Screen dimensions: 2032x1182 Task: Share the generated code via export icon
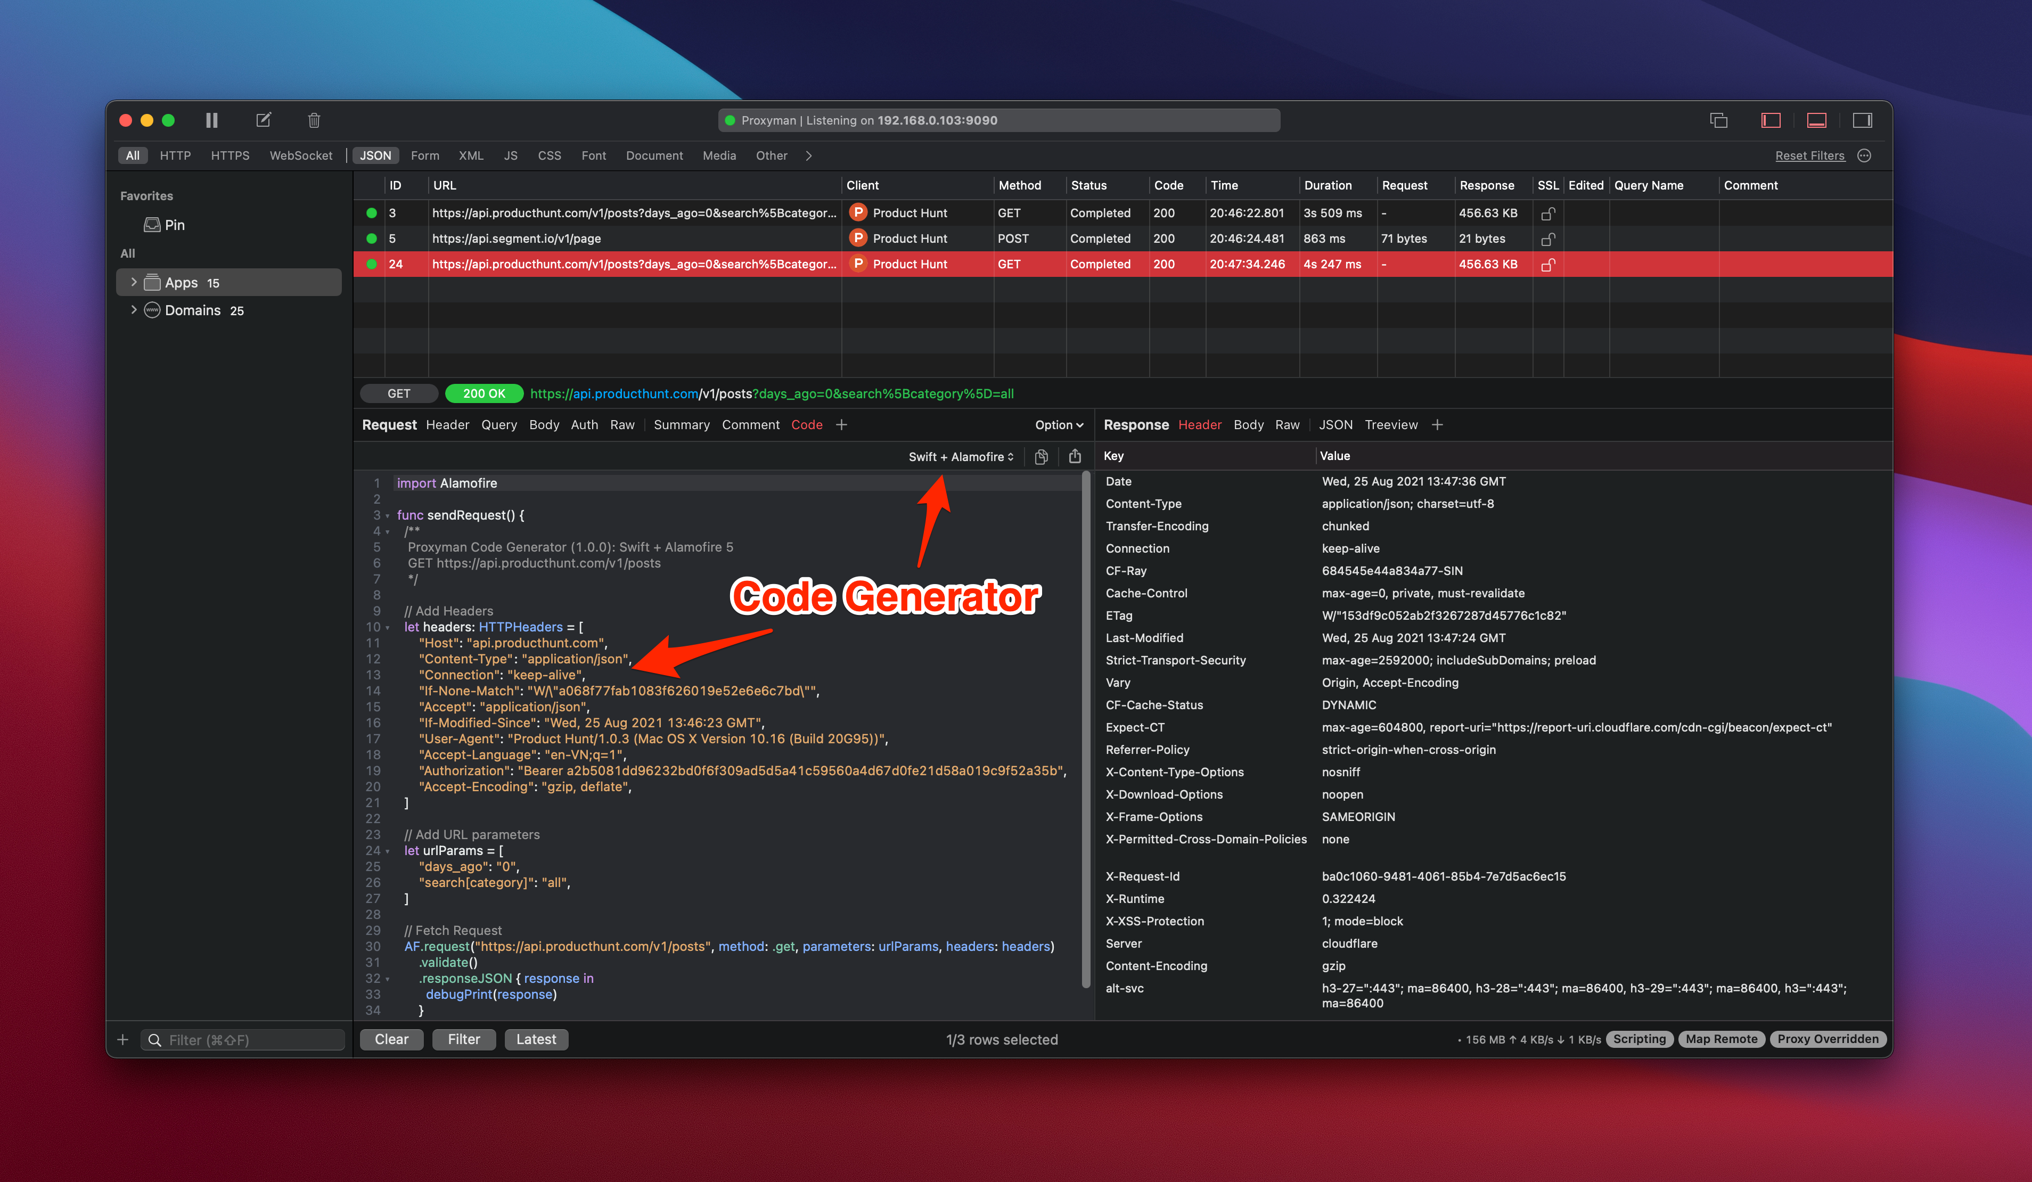click(x=1075, y=456)
